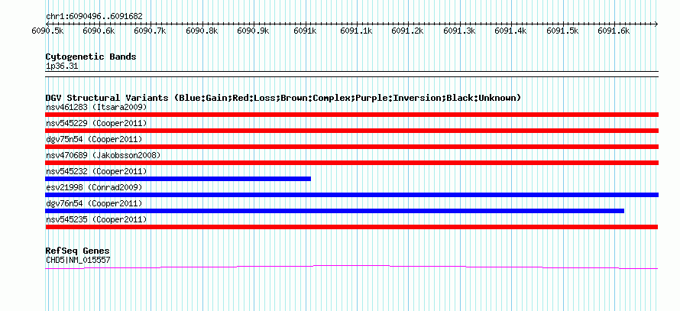Click the esv21998 (Conrad2009) label
The height and width of the screenshot is (311, 680).
(x=94, y=187)
